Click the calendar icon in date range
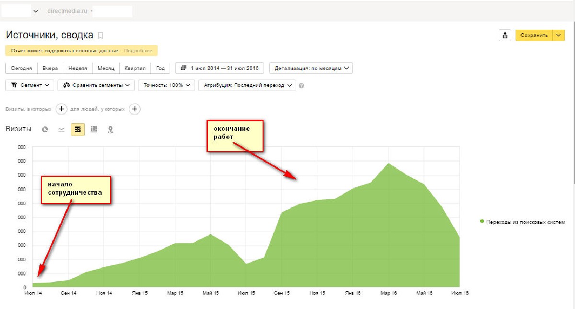 [183, 68]
